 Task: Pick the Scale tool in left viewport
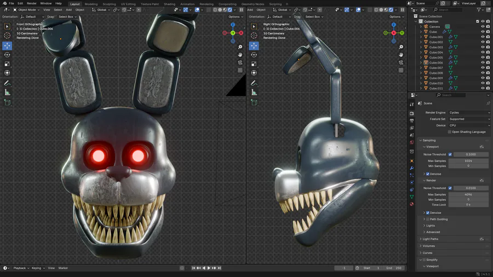click(8, 64)
